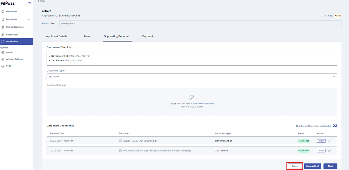Open Account Settings in sidebar

[14, 59]
